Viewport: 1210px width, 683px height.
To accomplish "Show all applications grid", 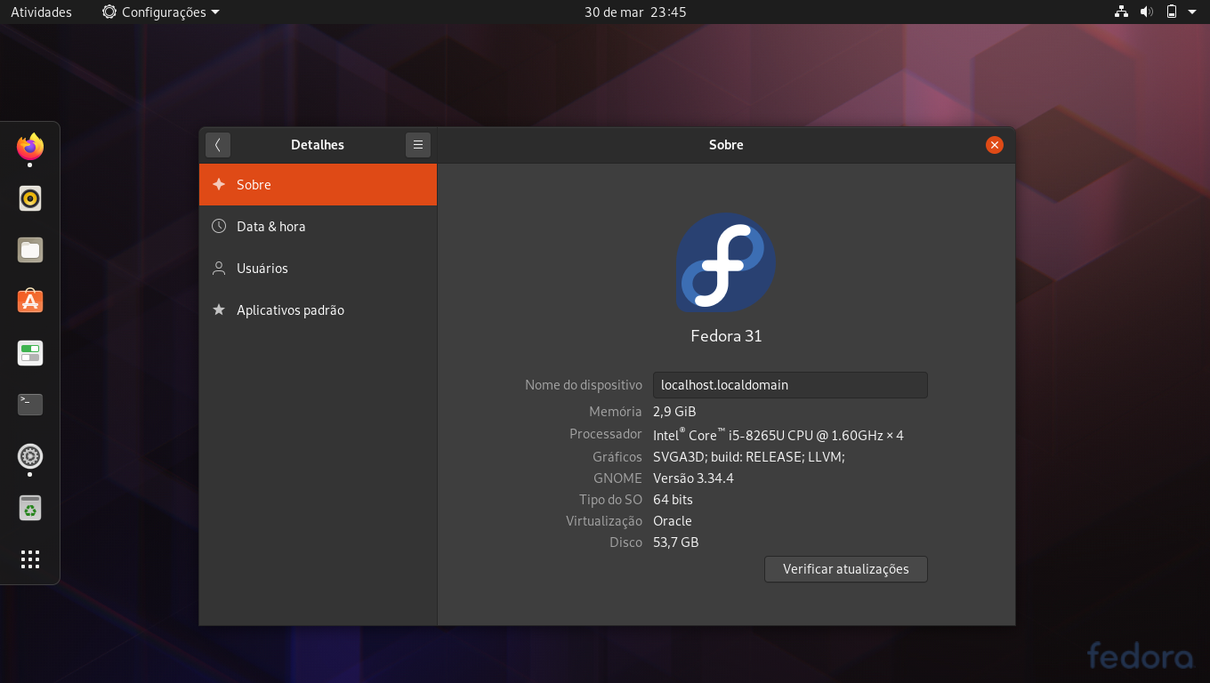I will (x=30, y=559).
